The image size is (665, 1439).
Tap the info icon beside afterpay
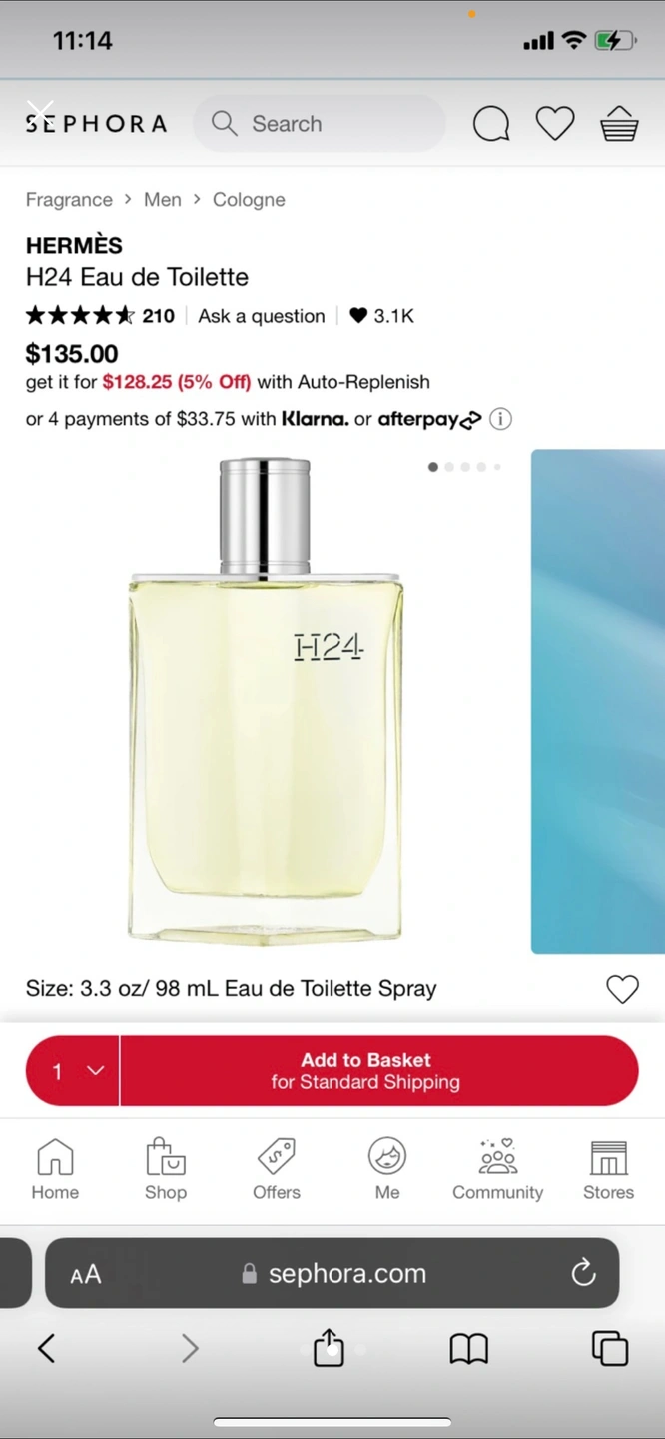pyautogui.click(x=501, y=419)
